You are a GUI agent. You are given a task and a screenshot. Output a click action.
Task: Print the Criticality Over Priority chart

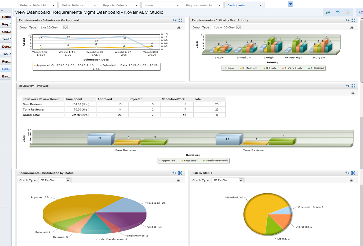coord(352,28)
